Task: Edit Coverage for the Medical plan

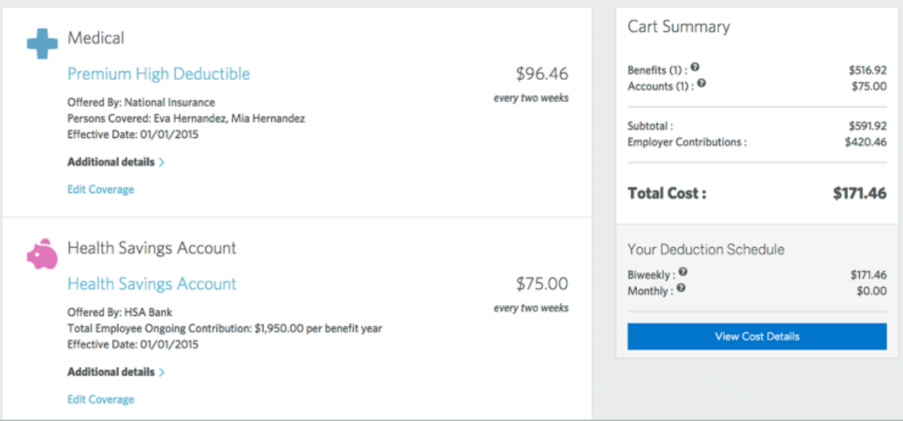Action: [100, 190]
